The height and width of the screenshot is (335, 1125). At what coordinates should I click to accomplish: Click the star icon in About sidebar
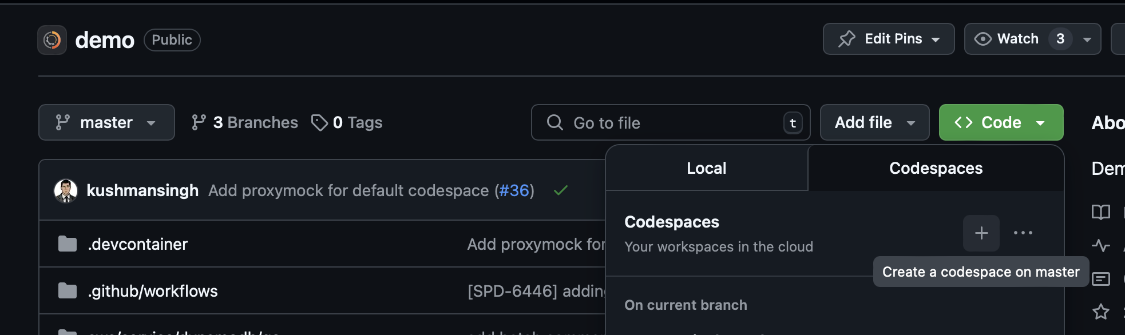pos(1101,312)
